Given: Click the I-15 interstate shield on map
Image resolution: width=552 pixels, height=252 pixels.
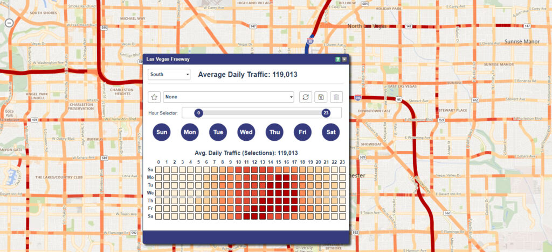Looking at the screenshot, I should (310, 40).
